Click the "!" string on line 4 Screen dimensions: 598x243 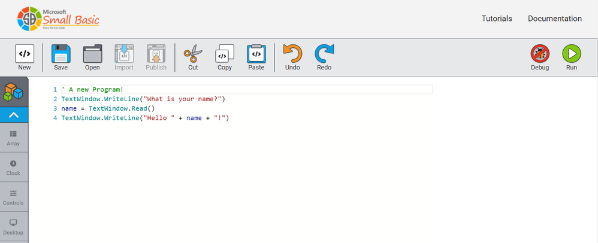click(219, 118)
